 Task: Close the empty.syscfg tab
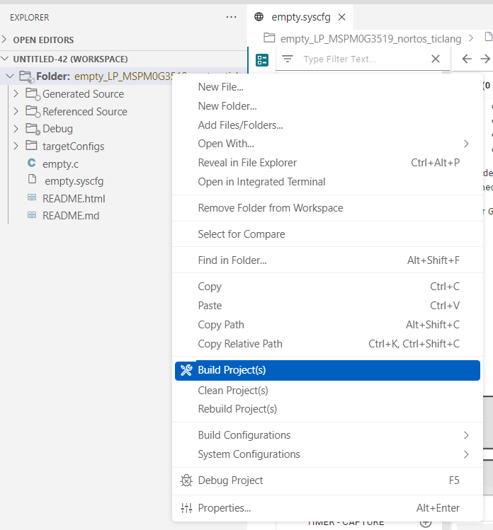click(x=341, y=17)
